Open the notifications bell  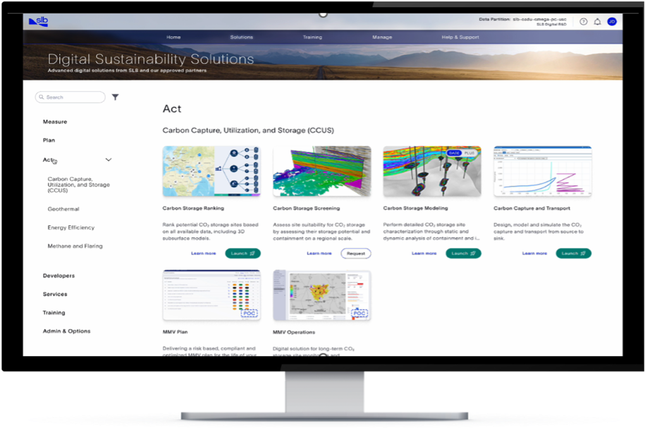598,22
